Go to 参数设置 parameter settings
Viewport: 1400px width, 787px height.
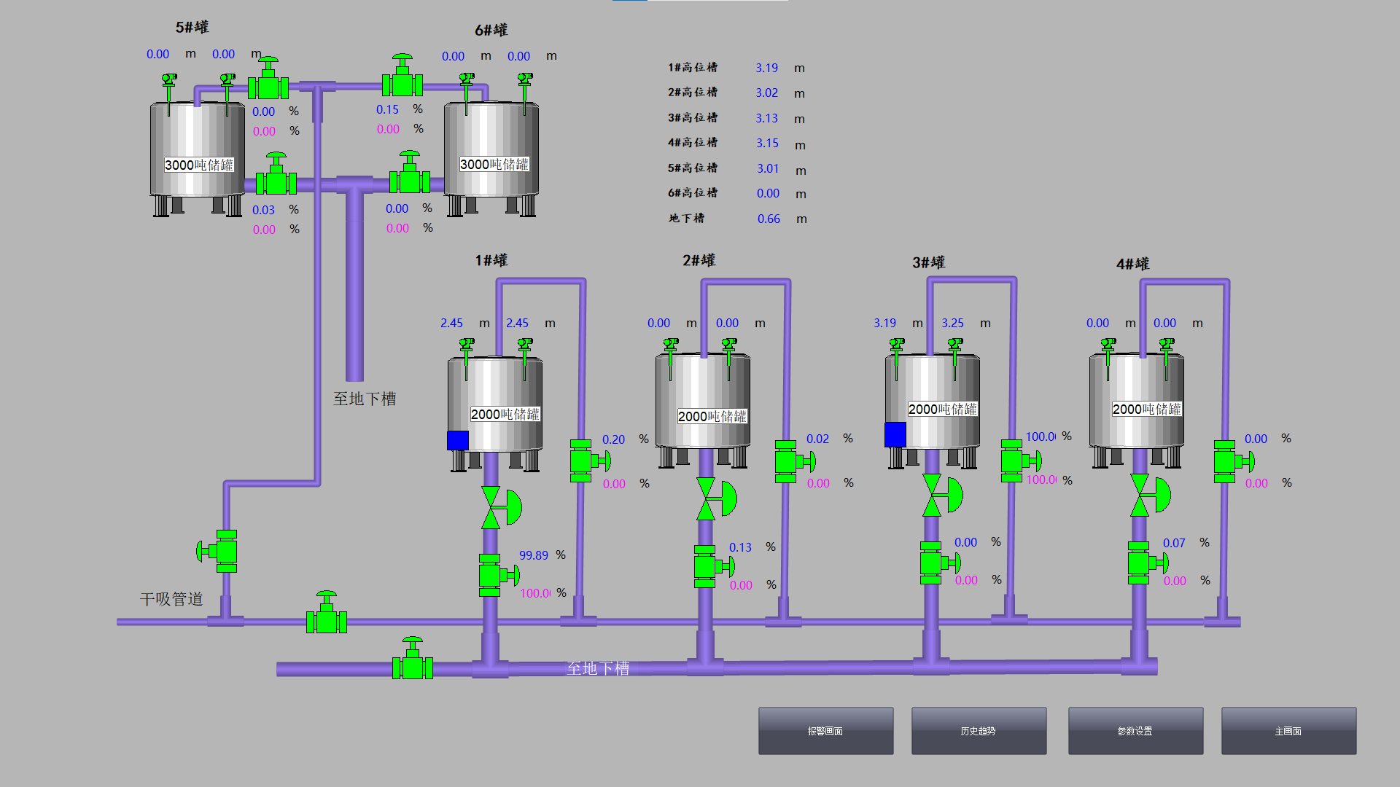[x=1135, y=730]
